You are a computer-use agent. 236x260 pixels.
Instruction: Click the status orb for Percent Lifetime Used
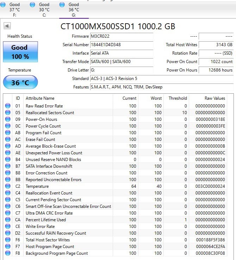tap(8, 219)
